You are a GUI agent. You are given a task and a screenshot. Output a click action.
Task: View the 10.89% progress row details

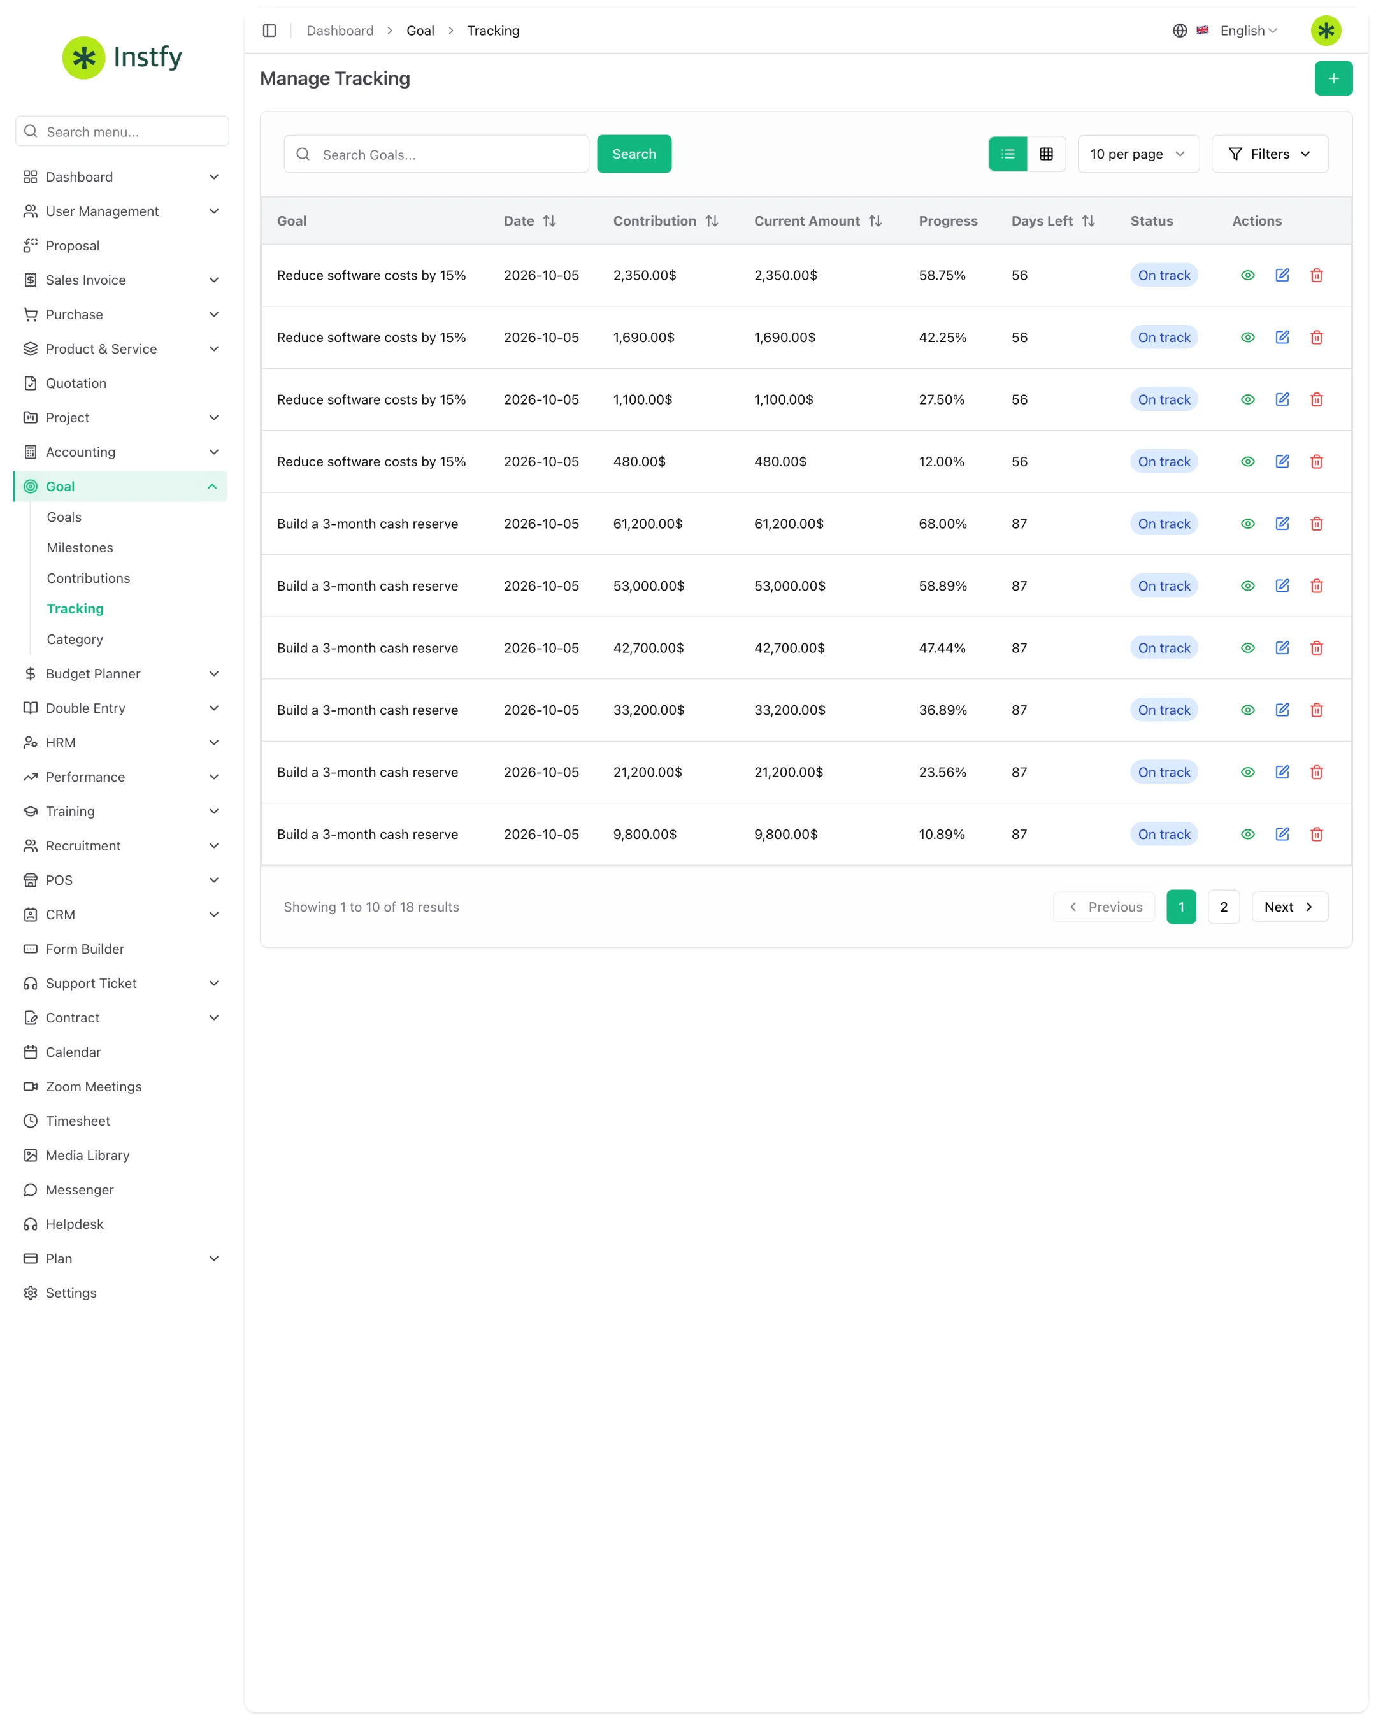coord(1247,834)
